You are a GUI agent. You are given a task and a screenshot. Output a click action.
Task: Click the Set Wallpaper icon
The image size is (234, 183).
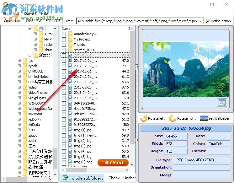(x=204, y=118)
